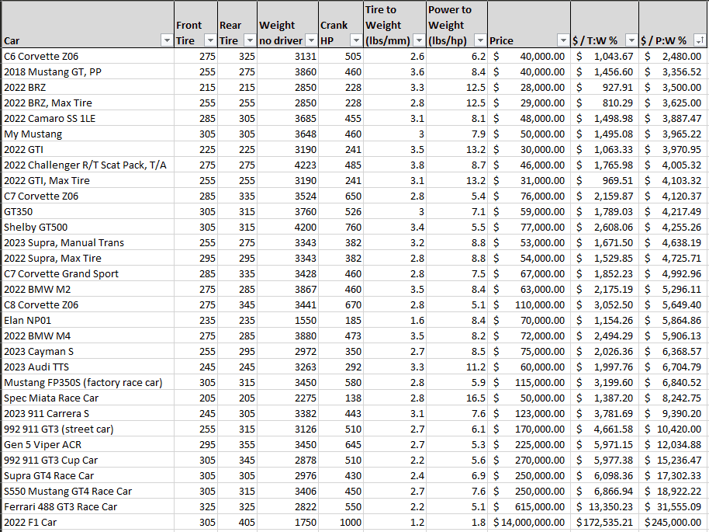Click the $8,242.75 P:W cost cell
The width and height of the screenshot is (709, 532).
tap(673, 398)
